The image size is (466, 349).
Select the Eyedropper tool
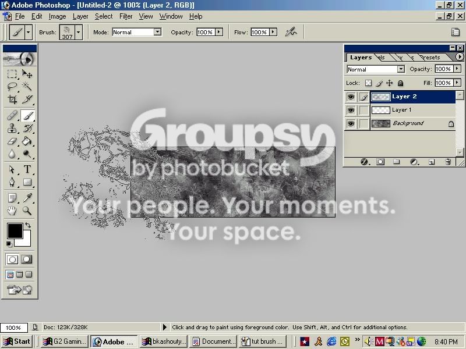click(27, 198)
